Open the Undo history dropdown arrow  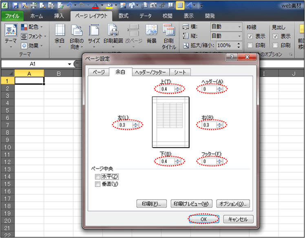pos(75,6)
